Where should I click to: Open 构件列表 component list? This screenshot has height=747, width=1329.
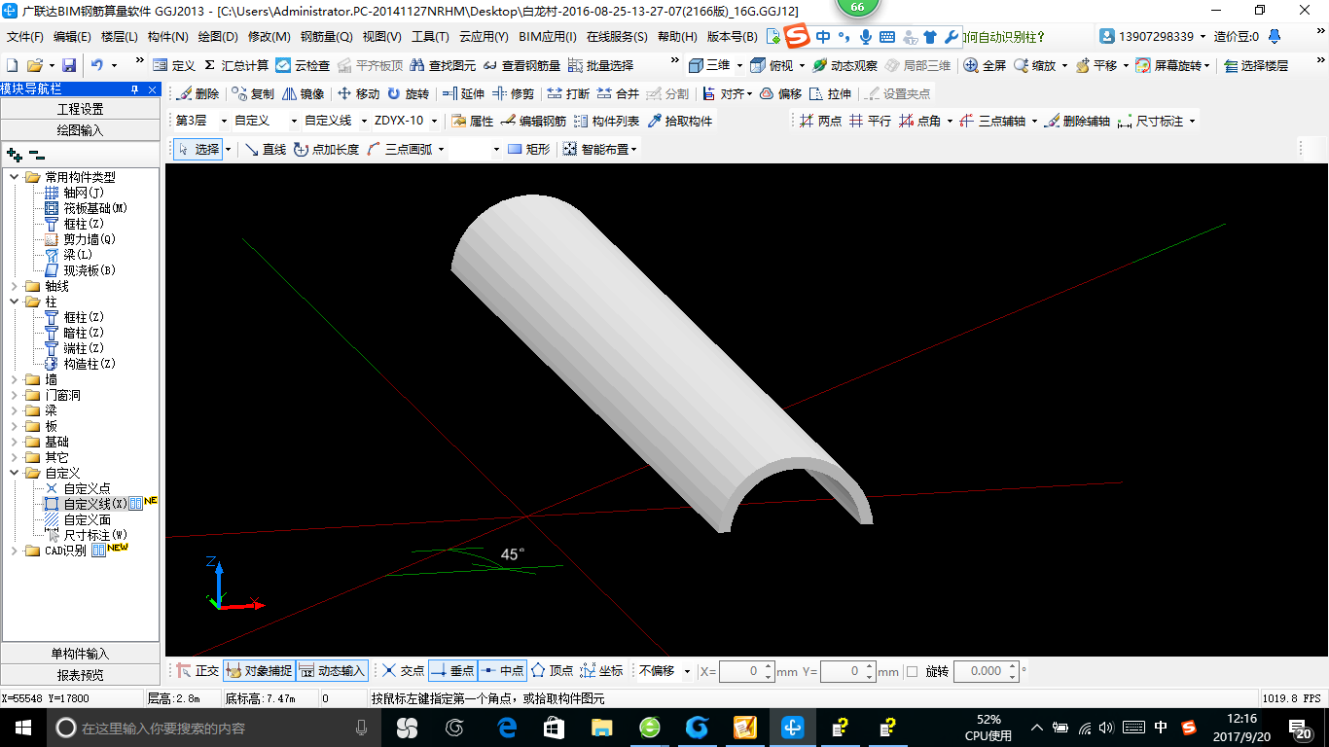[607, 121]
